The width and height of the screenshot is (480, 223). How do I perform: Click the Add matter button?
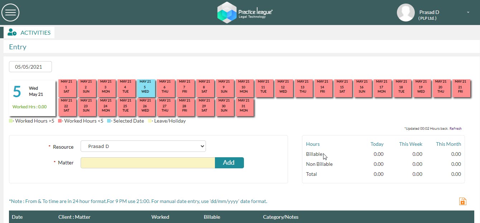(x=229, y=163)
